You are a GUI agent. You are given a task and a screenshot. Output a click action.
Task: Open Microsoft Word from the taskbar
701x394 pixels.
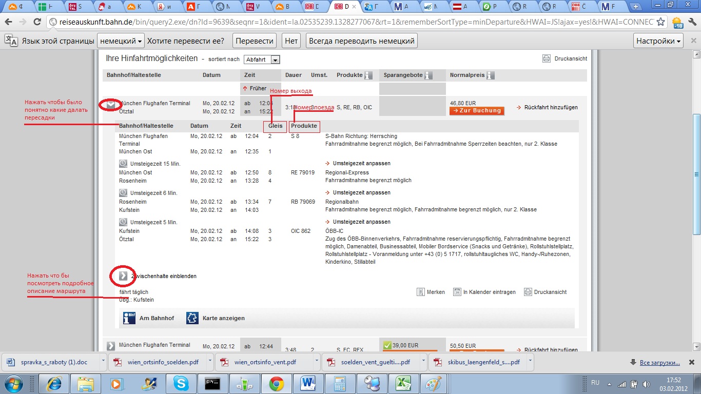click(307, 383)
